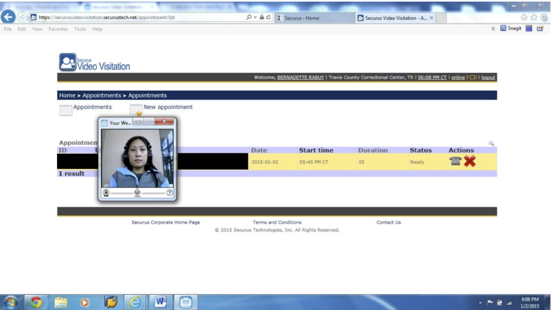This screenshot has height=310, width=551.
Task: Click the address bar search magnifier icon
Action: coord(249,17)
